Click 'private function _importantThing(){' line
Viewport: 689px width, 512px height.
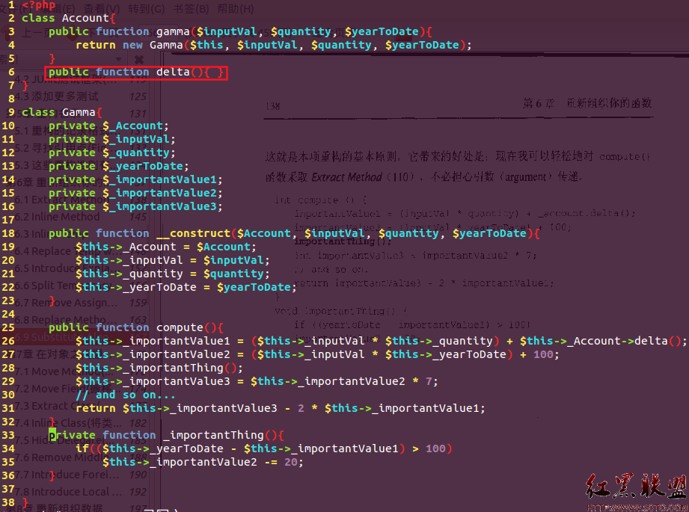166,435
